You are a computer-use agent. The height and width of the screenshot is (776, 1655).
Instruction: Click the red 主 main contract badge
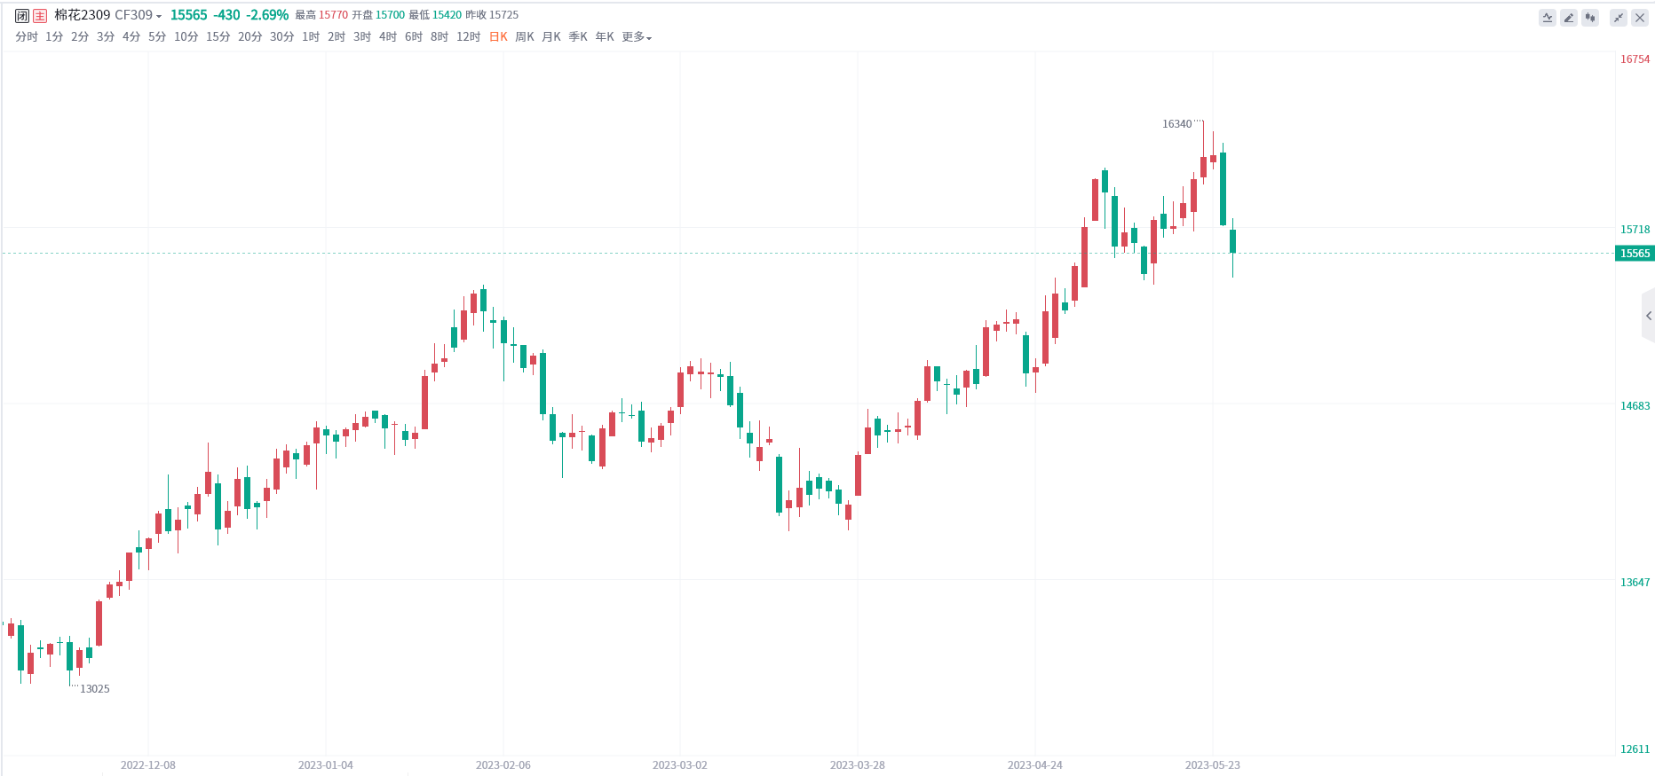pyautogui.click(x=40, y=15)
